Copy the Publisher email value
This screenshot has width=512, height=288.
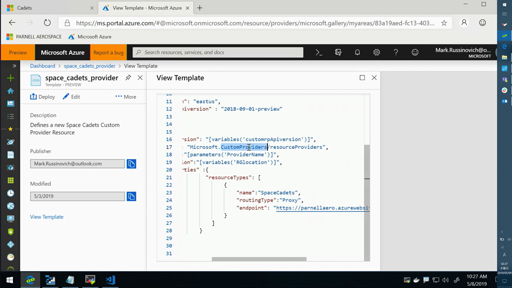[x=131, y=164]
